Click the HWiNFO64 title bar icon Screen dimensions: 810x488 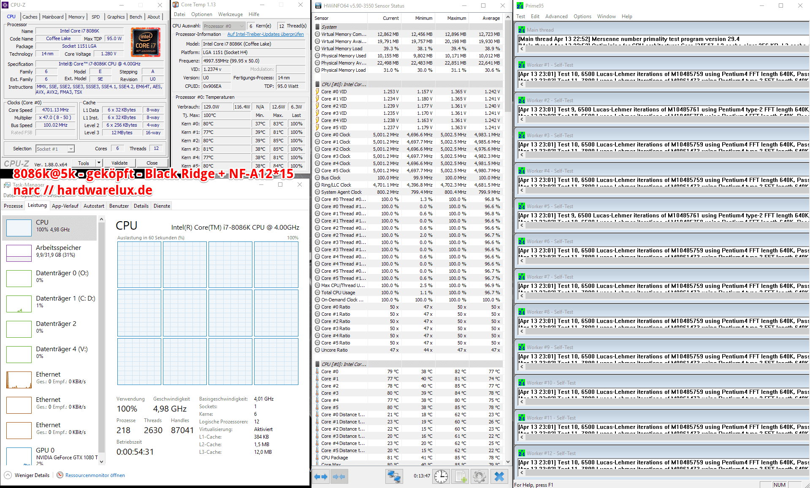point(318,5)
